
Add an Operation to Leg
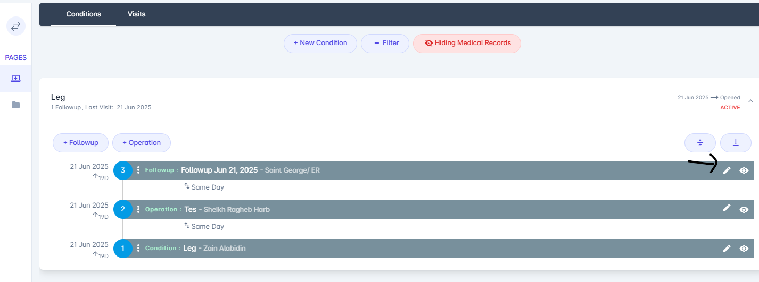pos(141,143)
